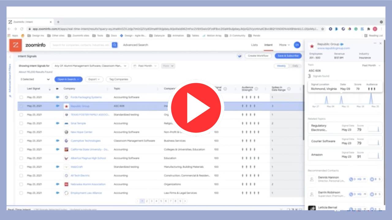Click the blue search magnifier icon
The image size is (392, 220).
[115, 45]
